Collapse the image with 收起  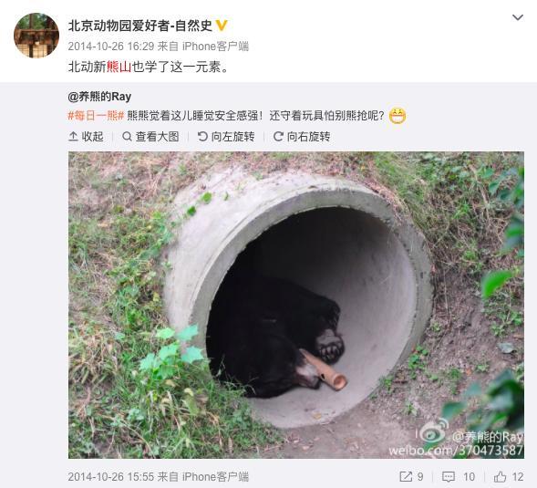pyautogui.click(x=86, y=137)
